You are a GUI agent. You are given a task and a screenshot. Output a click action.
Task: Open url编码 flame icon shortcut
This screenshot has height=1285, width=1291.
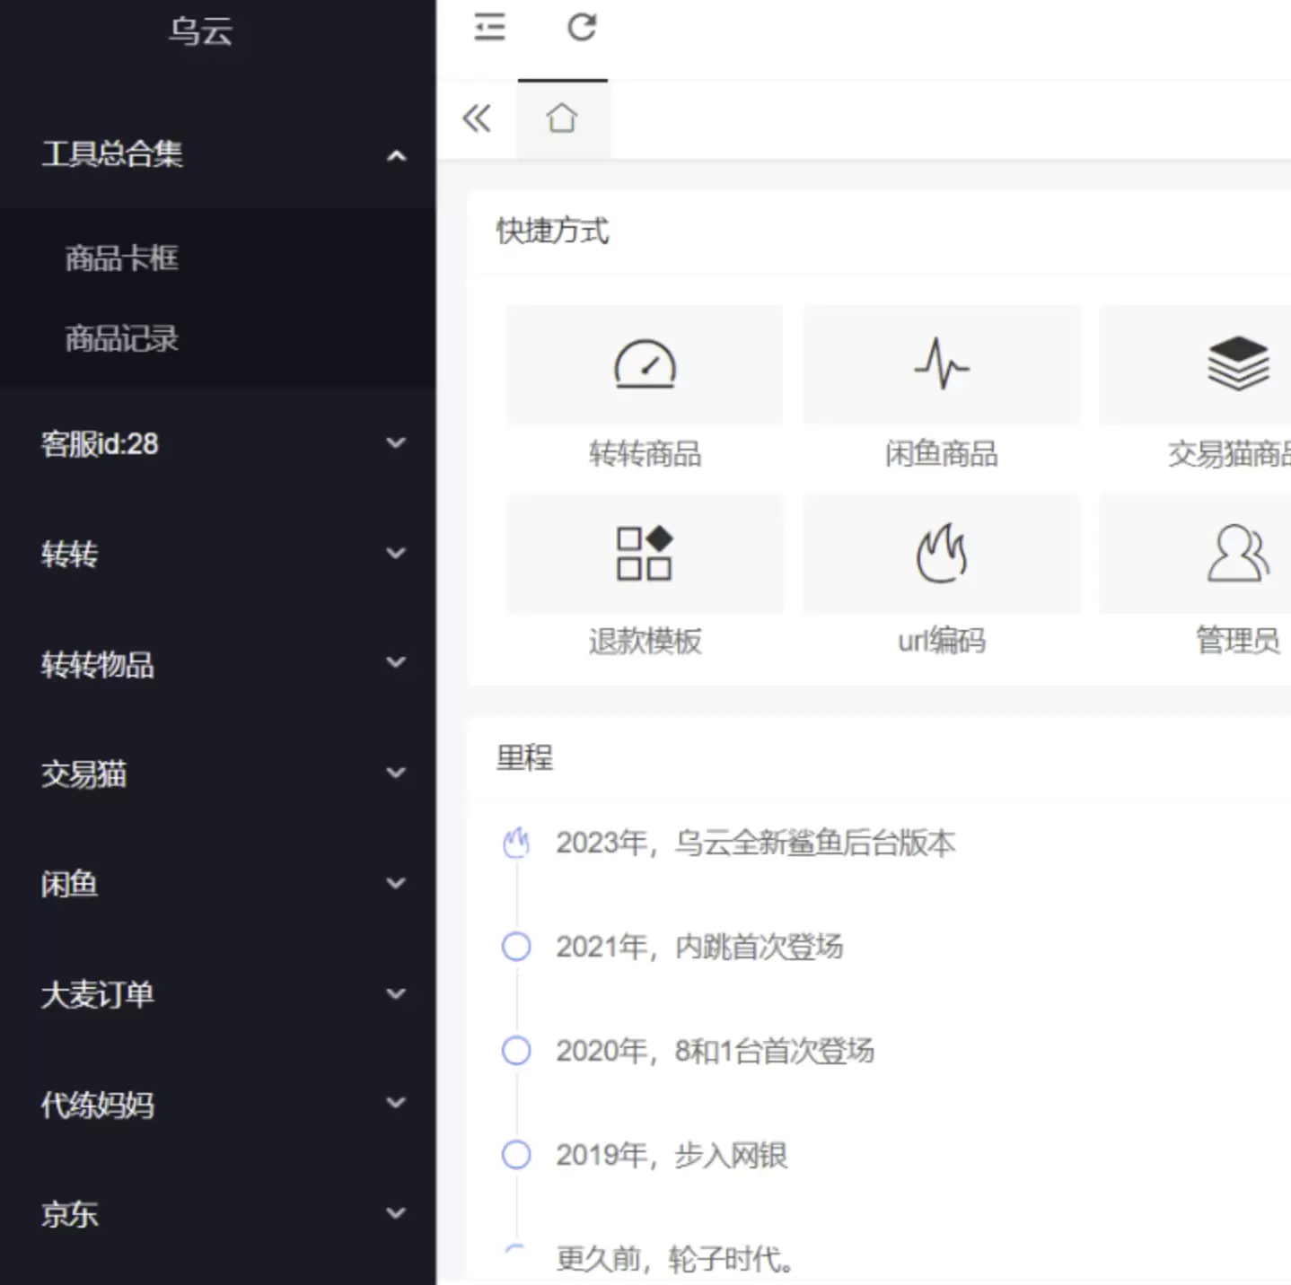click(941, 554)
